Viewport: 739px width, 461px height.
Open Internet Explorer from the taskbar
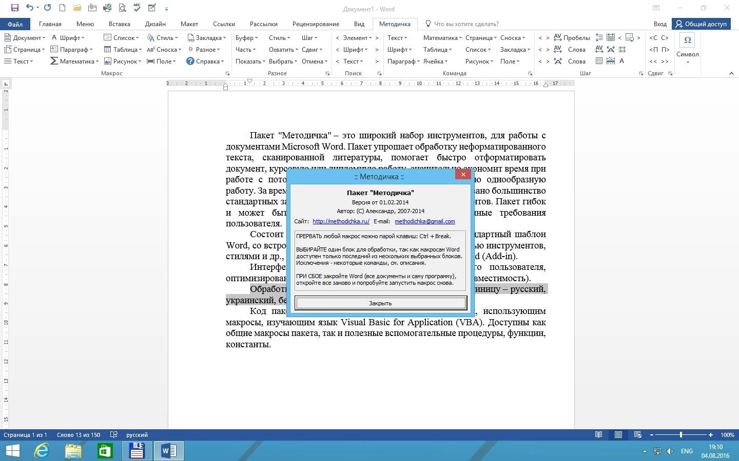coord(42,451)
